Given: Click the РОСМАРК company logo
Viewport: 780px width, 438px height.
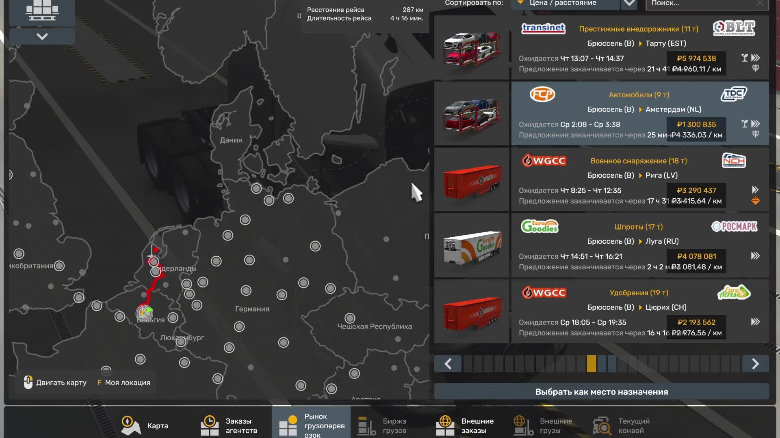Looking at the screenshot, I should coord(734,226).
